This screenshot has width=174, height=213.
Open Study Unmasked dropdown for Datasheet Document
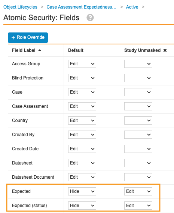pos(138,177)
